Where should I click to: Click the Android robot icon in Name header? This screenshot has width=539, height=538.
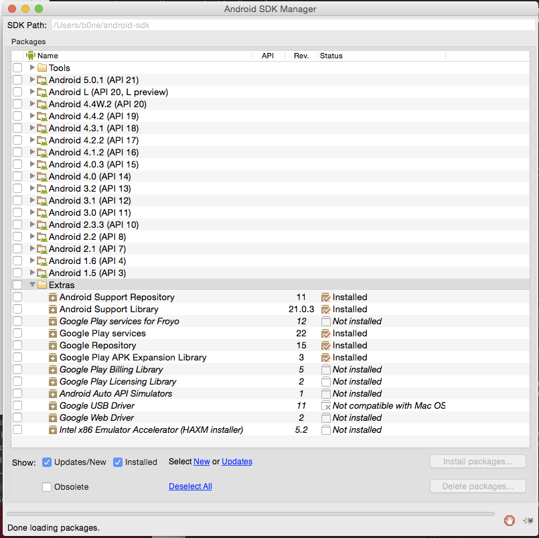[x=31, y=56]
